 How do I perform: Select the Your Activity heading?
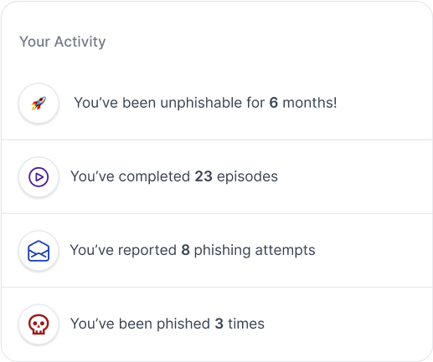tap(63, 42)
